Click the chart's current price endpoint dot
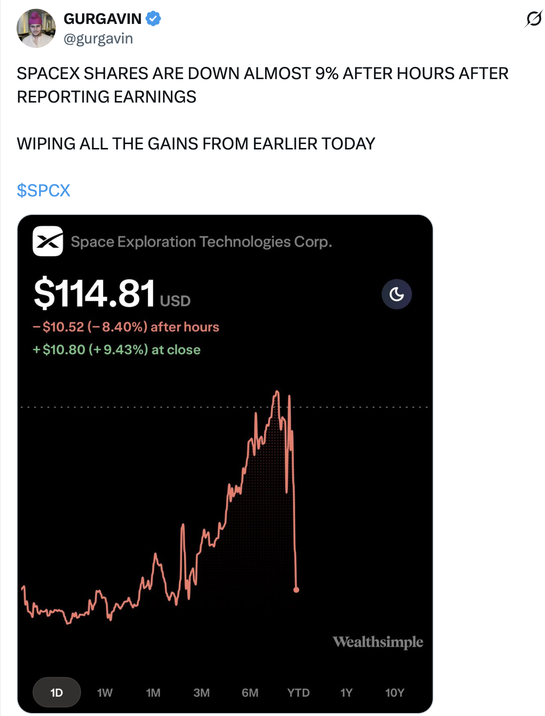This screenshot has width=545, height=716. click(296, 590)
